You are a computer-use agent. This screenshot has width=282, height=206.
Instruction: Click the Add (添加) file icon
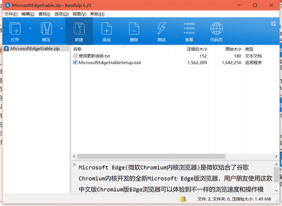(107, 29)
